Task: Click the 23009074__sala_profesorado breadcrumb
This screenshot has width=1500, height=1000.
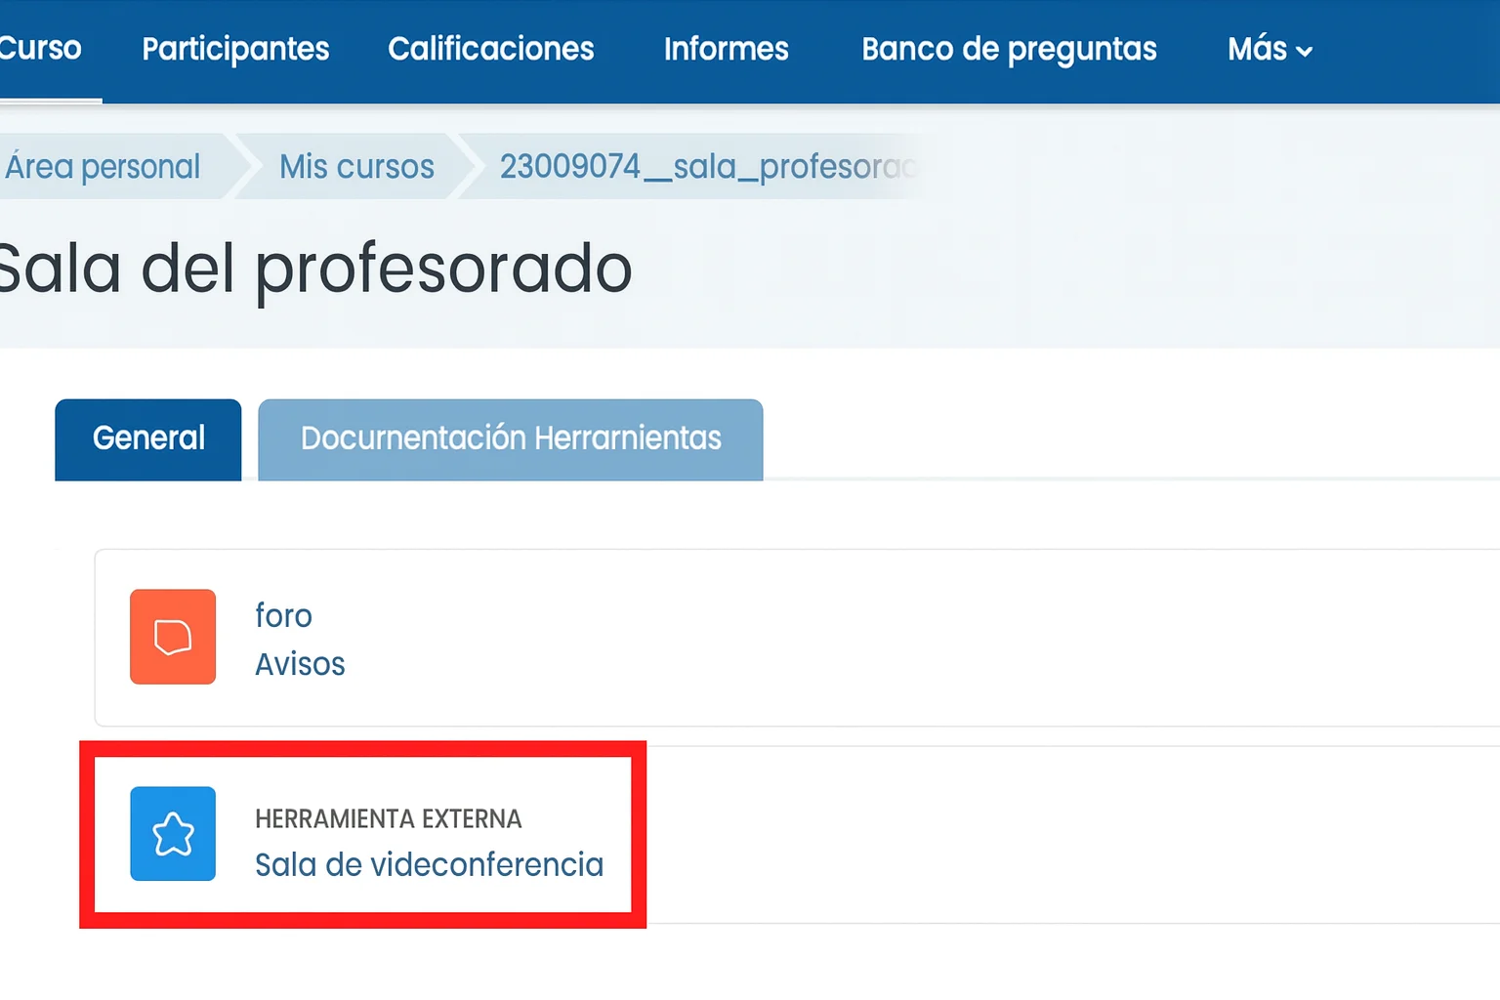Action: (x=703, y=167)
